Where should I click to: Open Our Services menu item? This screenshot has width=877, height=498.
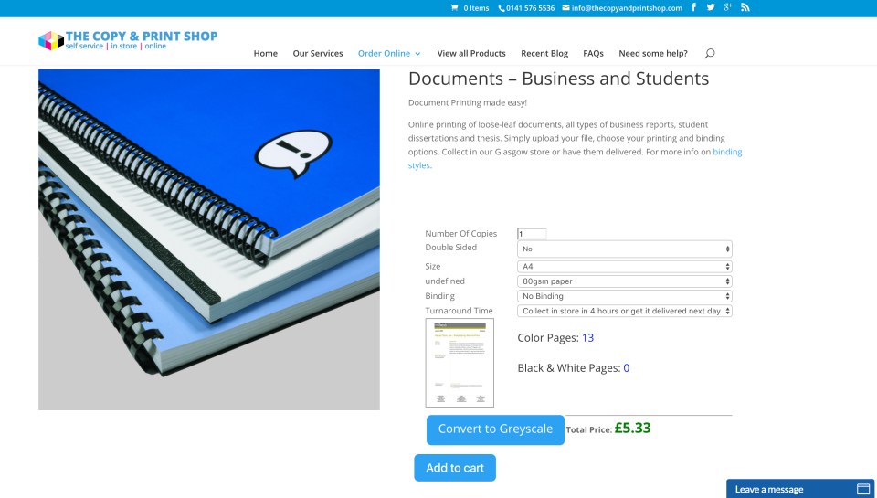318,54
